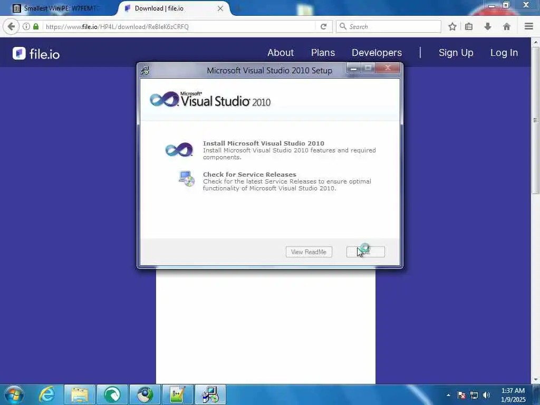Screen dimensions: 540x405
Task: Click the scrollbar up arrow
Action: click(536, 42)
